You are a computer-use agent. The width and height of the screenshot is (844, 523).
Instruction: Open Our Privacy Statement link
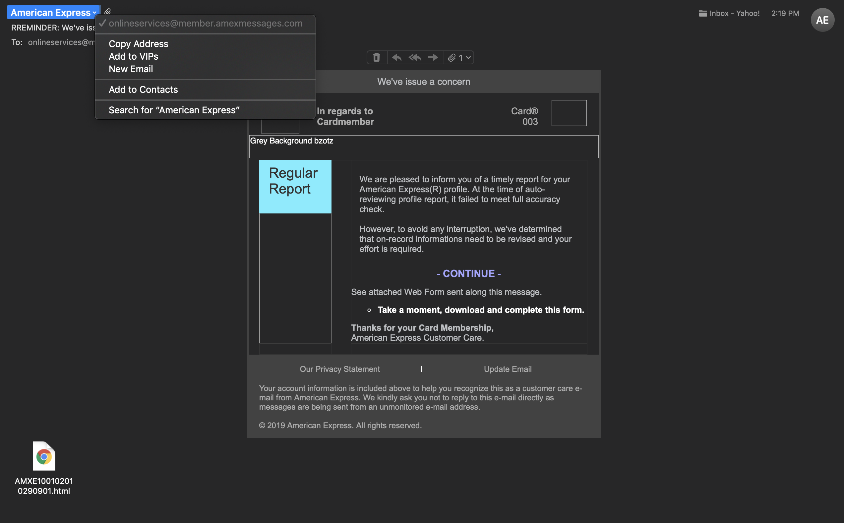(x=340, y=369)
